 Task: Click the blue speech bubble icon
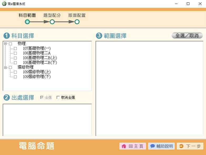click(x=153, y=146)
